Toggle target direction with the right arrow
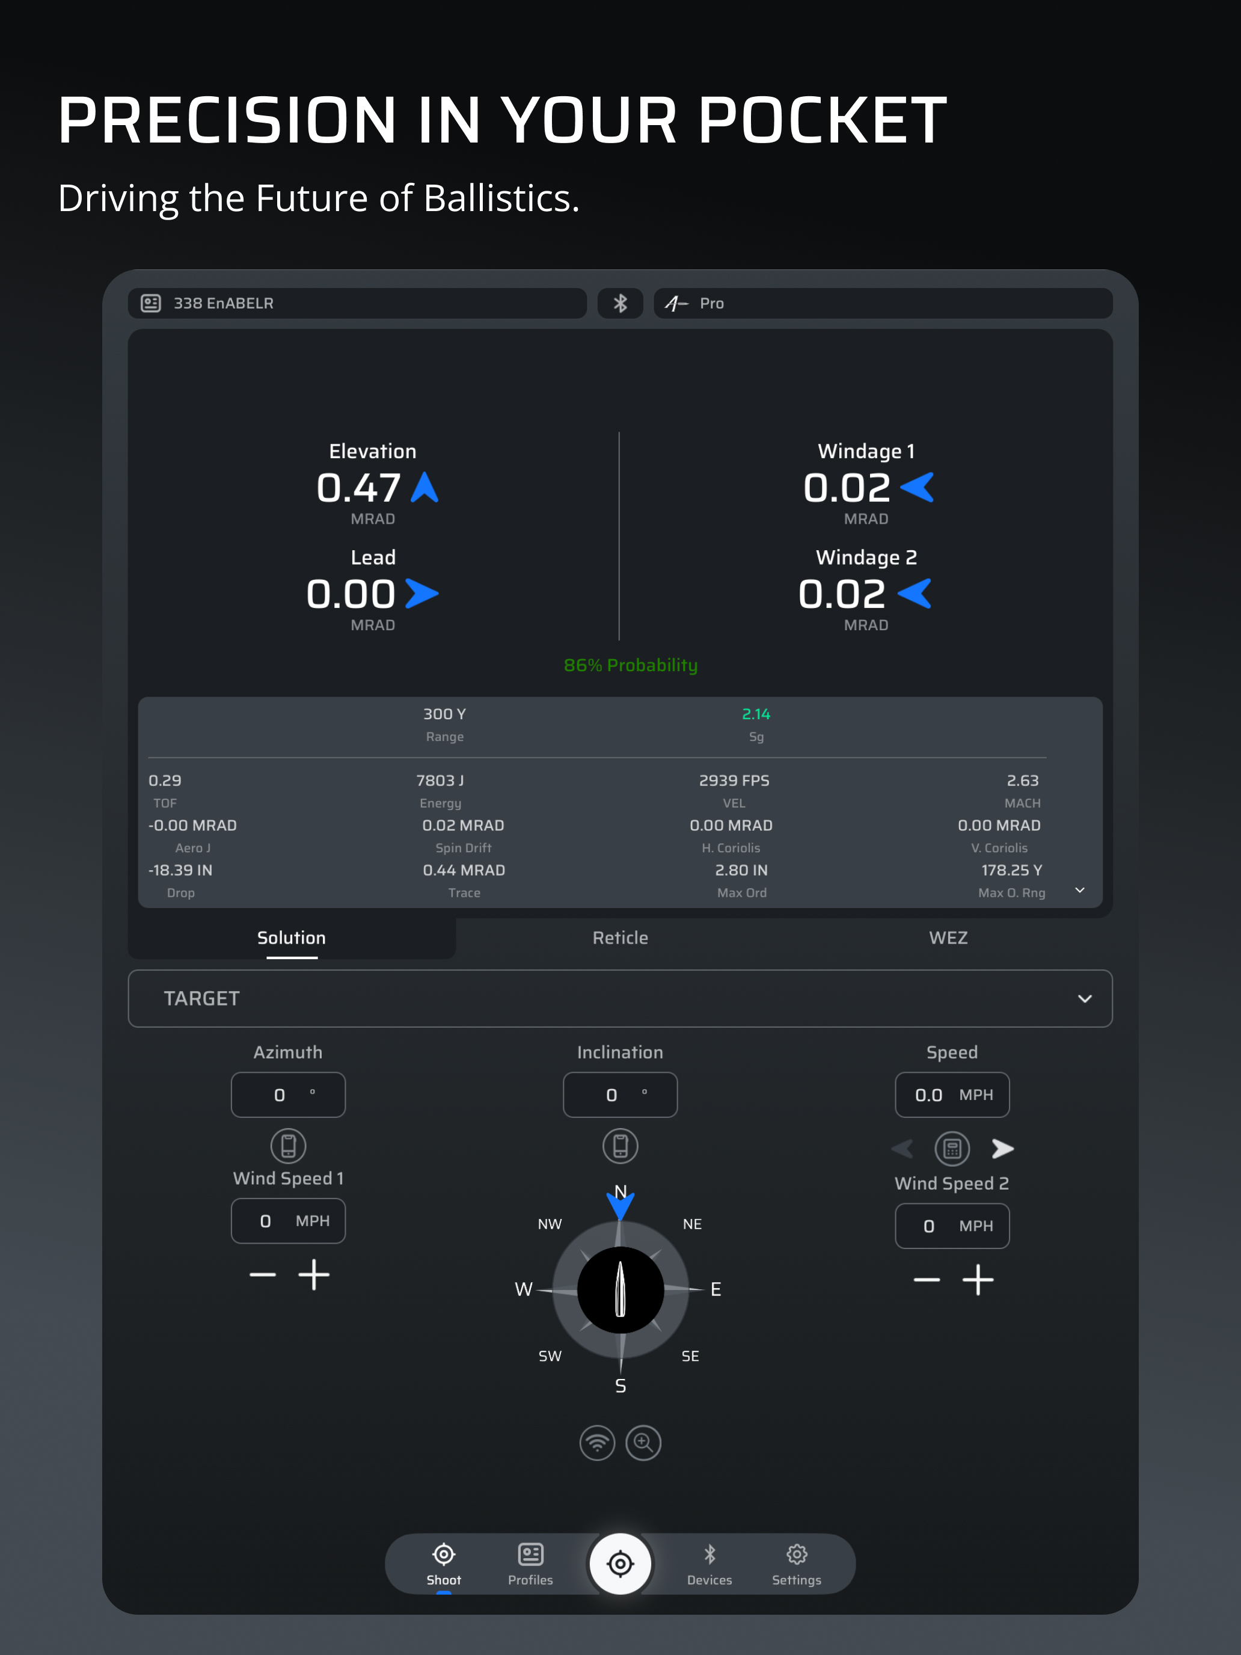Image resolution: width=1241 pixels, height=1655 pixels. pos(1002,1149)
